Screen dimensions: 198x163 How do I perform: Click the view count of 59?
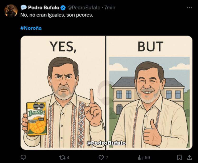[x=147, y=157]
